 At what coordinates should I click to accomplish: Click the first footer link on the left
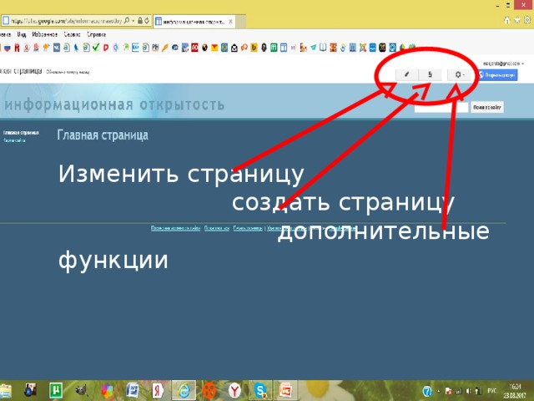[x=175, y=228]
